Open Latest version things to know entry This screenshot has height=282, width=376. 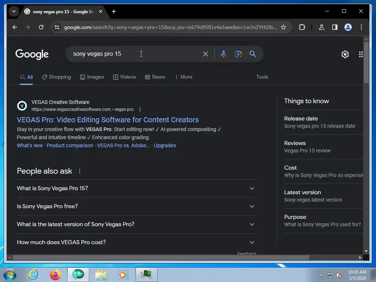pos(324,196)
